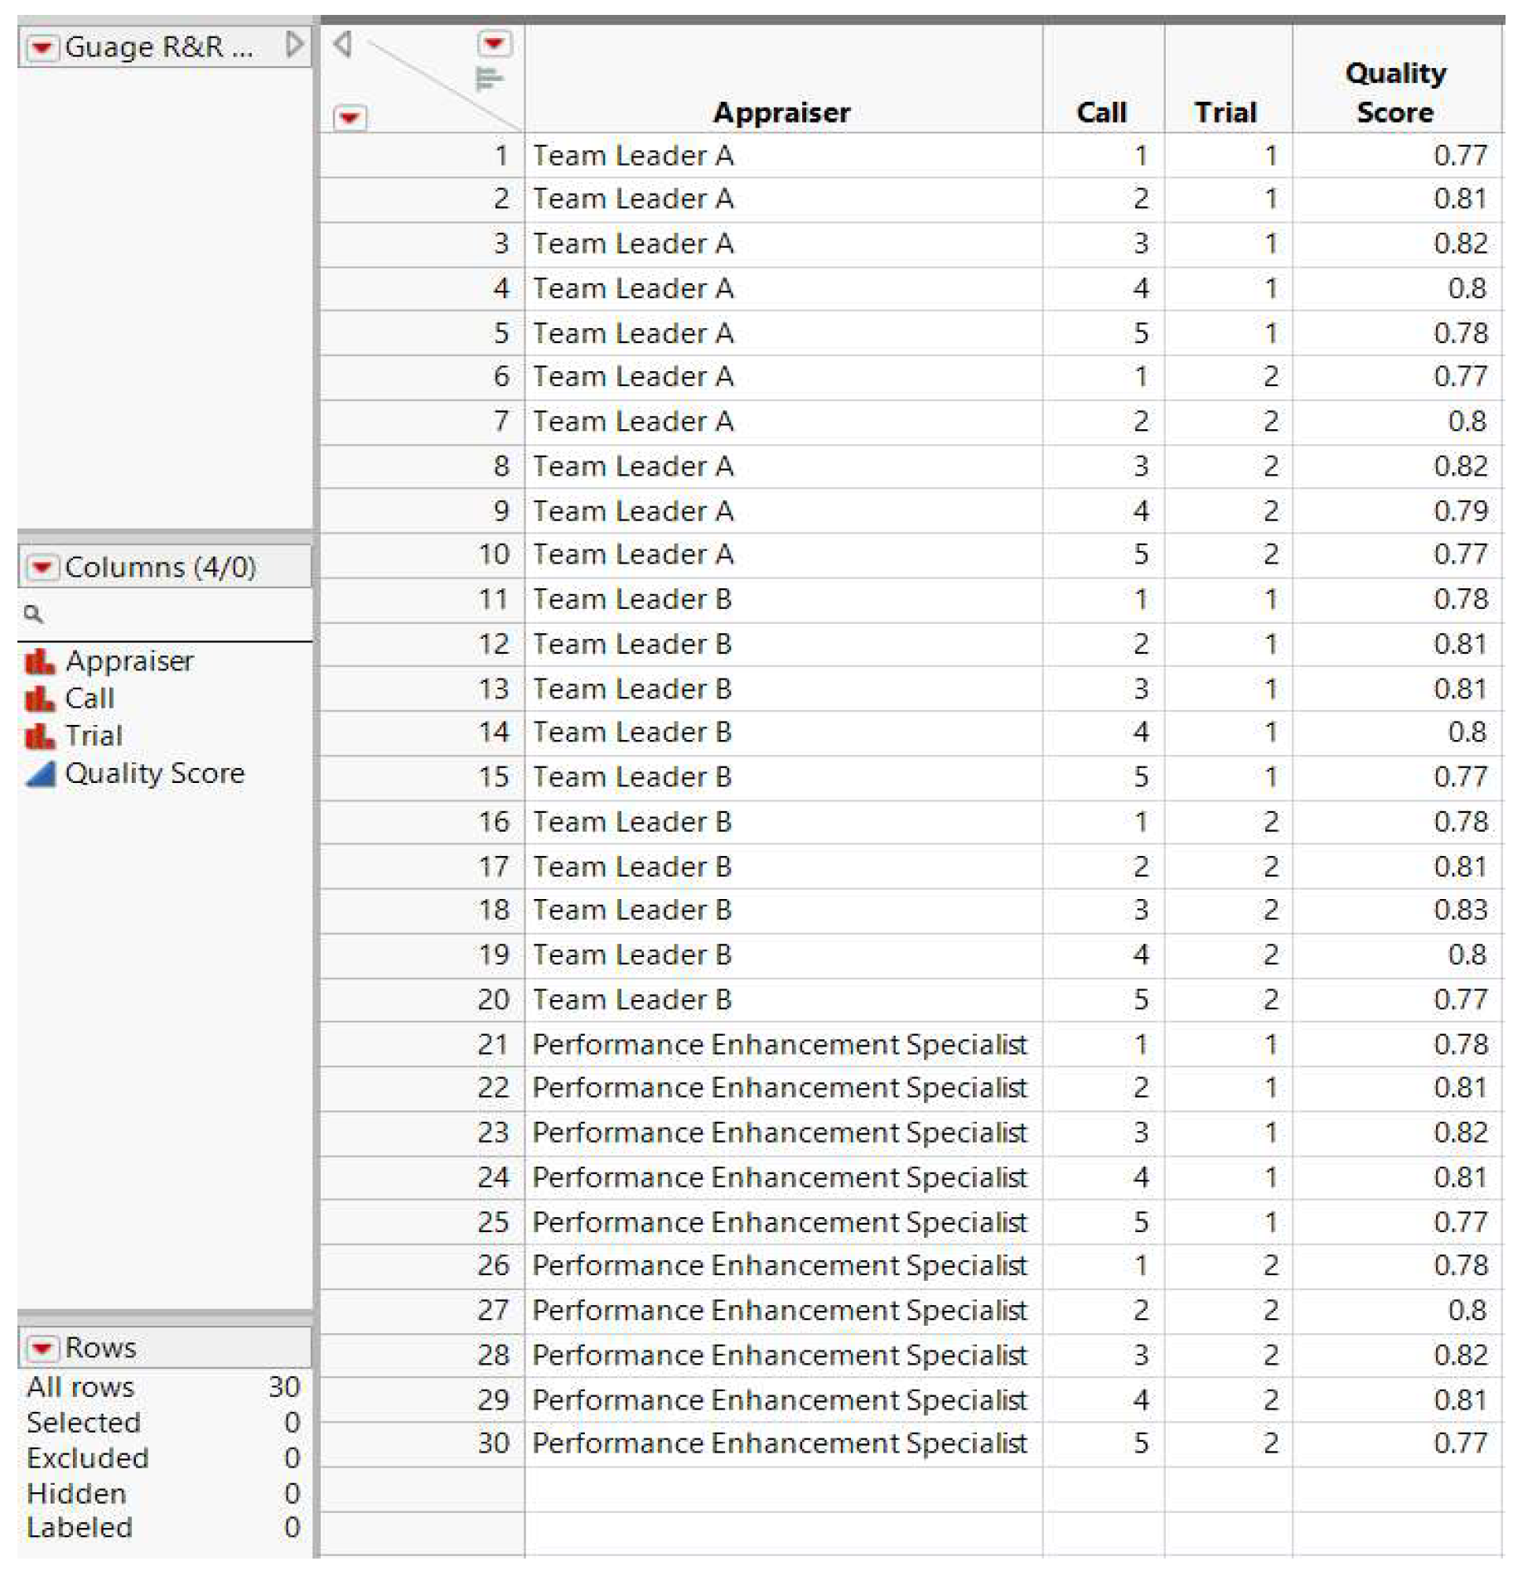Click the nominal icon beside Call

point(40,698)
